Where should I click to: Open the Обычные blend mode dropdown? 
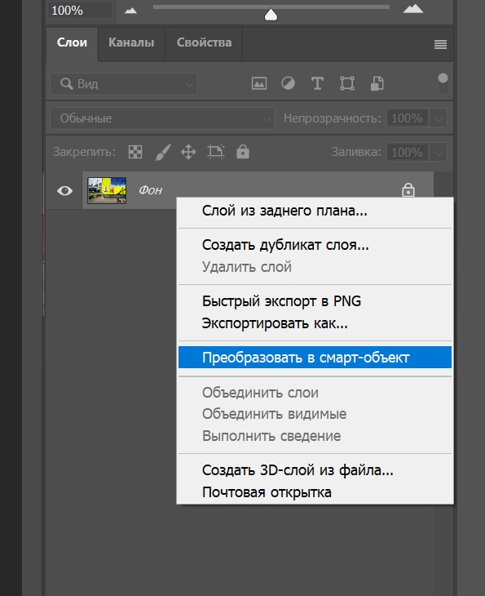(162, 118)
